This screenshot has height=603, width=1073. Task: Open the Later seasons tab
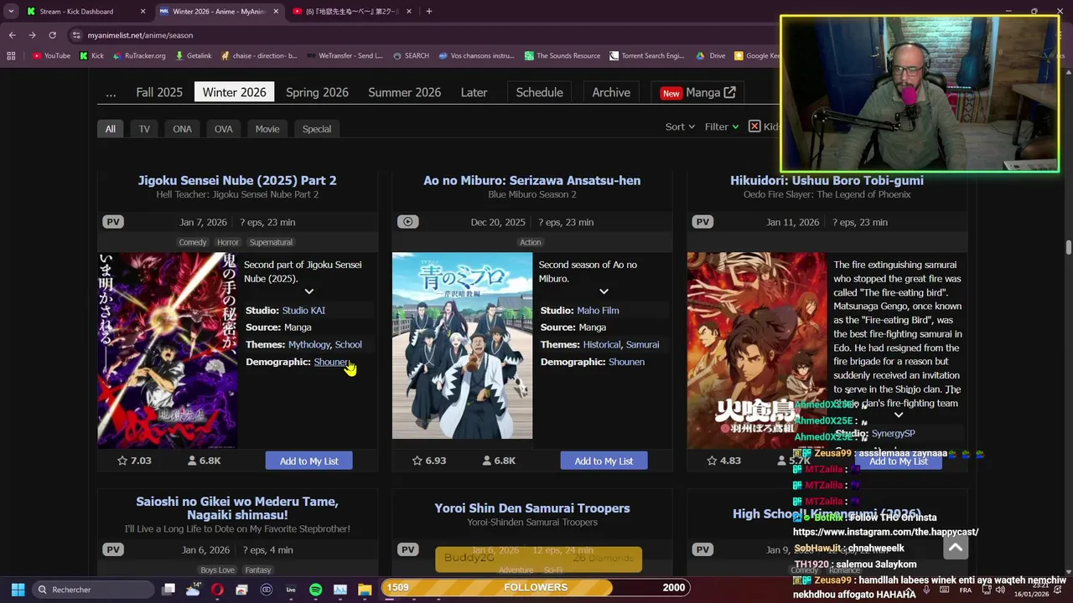point(474,92)
